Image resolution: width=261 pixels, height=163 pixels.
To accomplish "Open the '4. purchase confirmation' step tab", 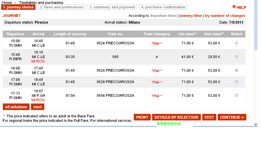I will pyautogui.click(x=163, y=7).
